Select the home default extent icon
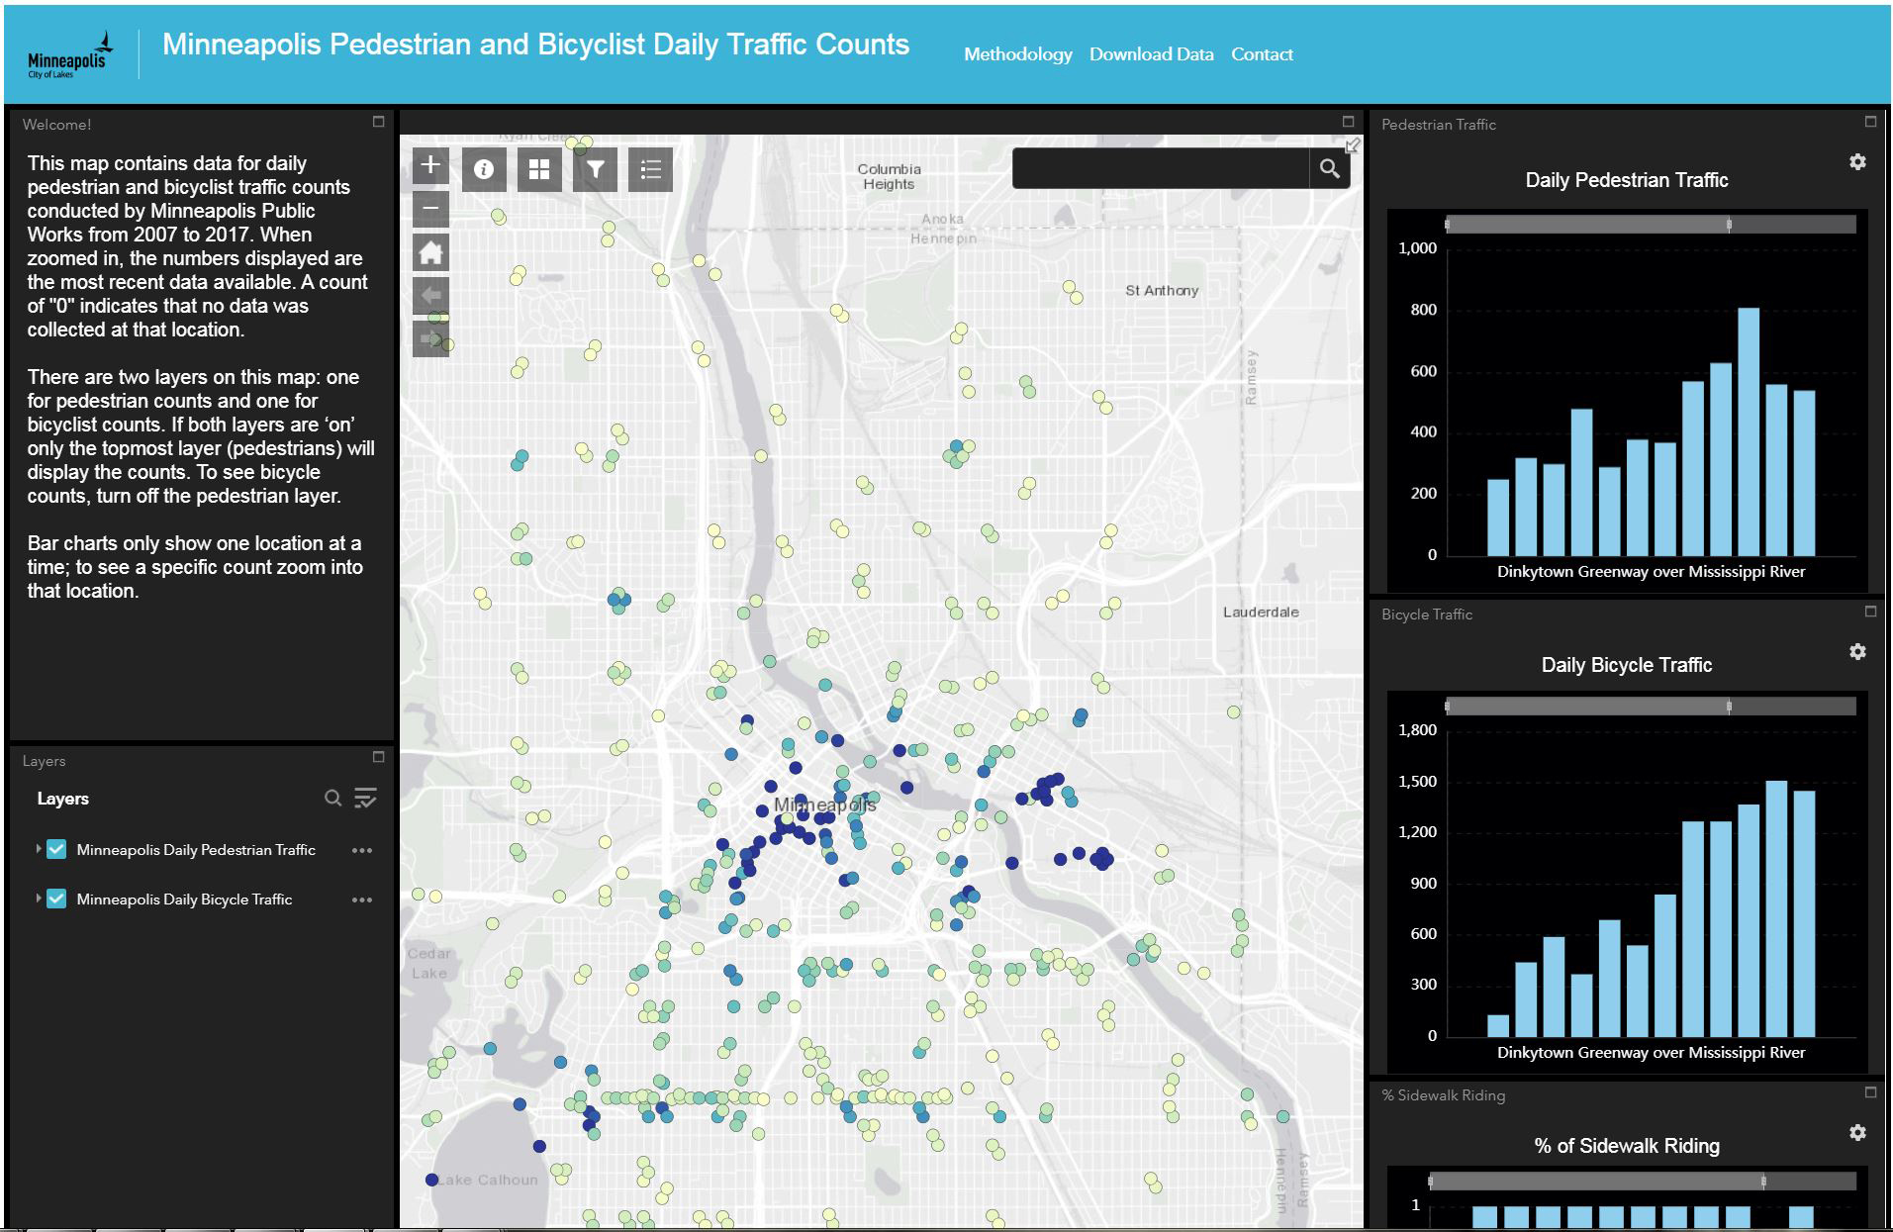 (429, 252)
